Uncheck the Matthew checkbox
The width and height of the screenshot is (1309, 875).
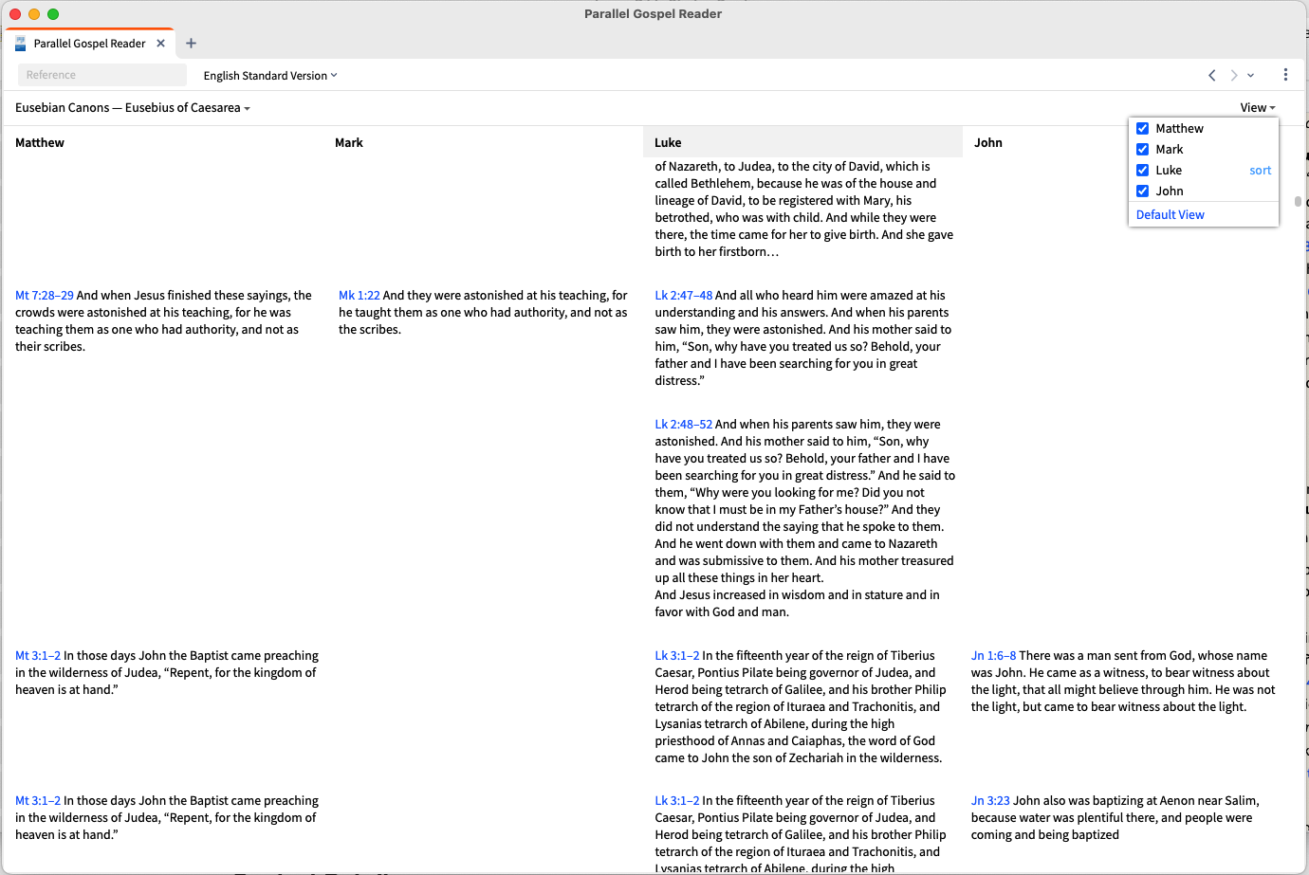point(1143,129)
